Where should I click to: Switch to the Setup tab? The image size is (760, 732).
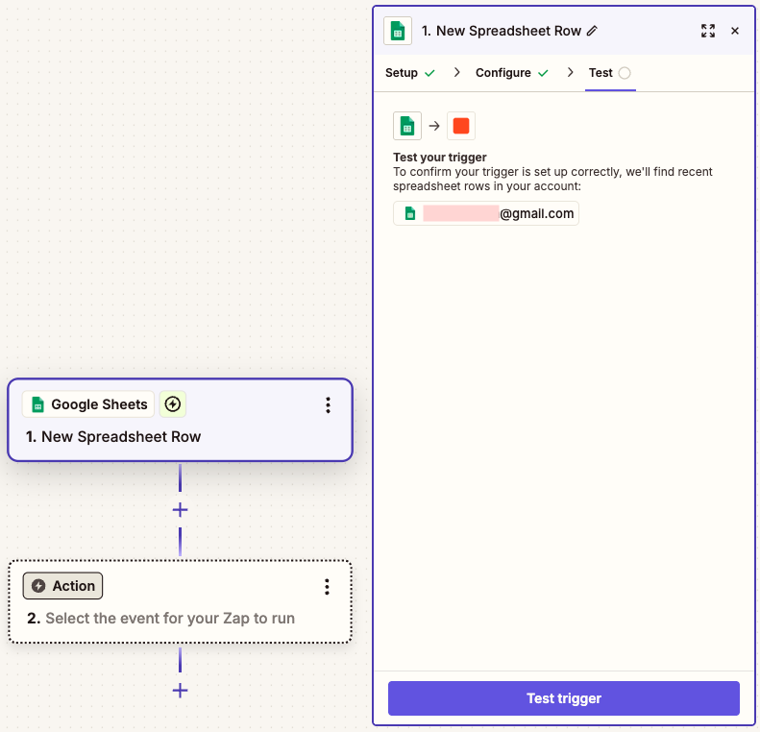pos(409,73)
